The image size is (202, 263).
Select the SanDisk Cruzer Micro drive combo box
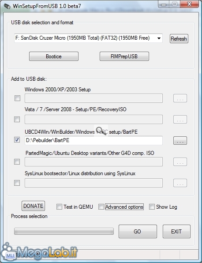point(88,38)
